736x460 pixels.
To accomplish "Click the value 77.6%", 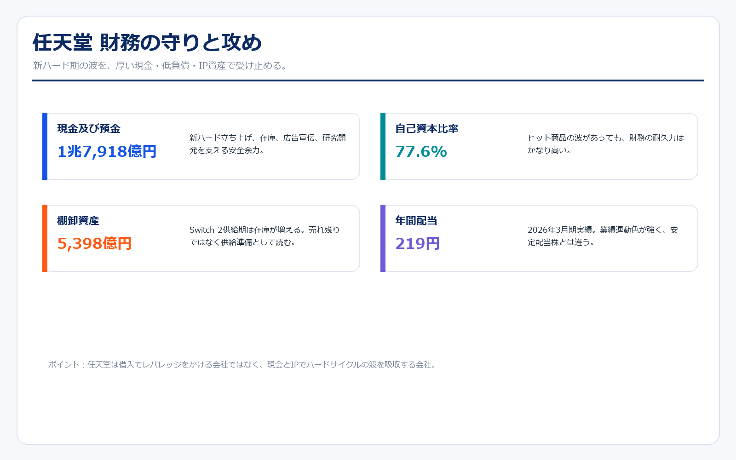I will 421,151.
